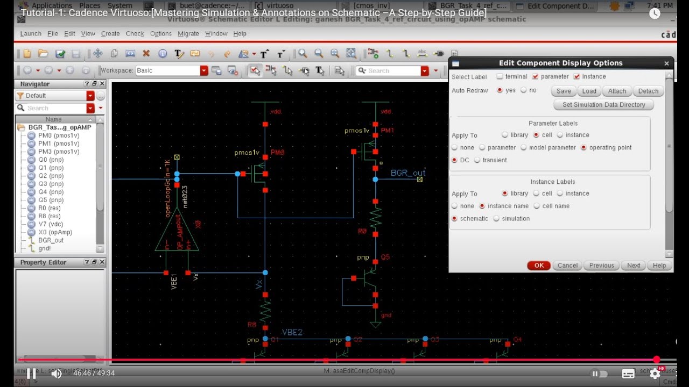Select PM0 (pmos1v) in Navigator tree
Viewport: 689px width, 387px height.
(x=59, y=135)
